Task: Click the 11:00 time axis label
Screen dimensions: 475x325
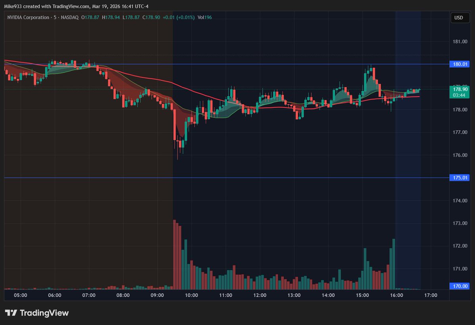Action: 226,295
